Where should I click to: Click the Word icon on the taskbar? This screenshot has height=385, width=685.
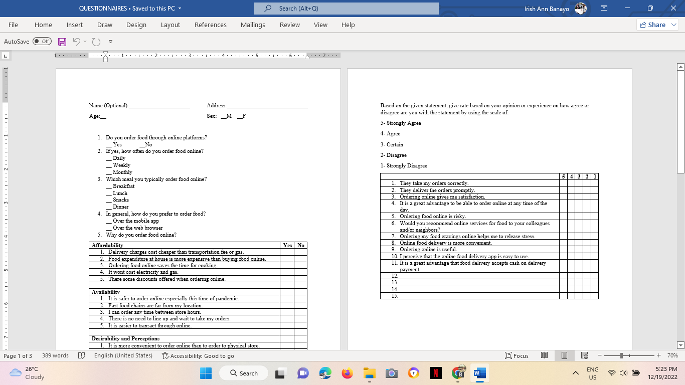pyautogui.click(x=480, y=373)
